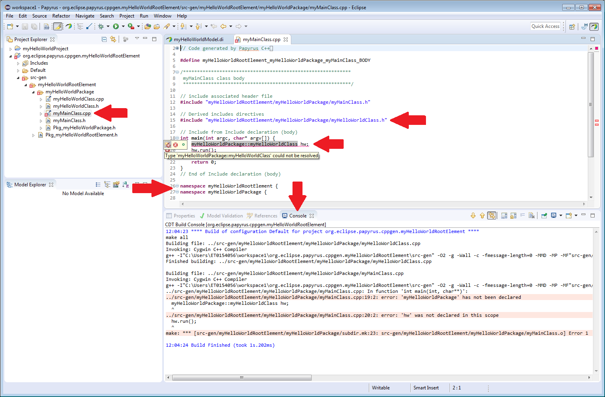Toggle fold marker at line 26 namespace

point(177,186)
